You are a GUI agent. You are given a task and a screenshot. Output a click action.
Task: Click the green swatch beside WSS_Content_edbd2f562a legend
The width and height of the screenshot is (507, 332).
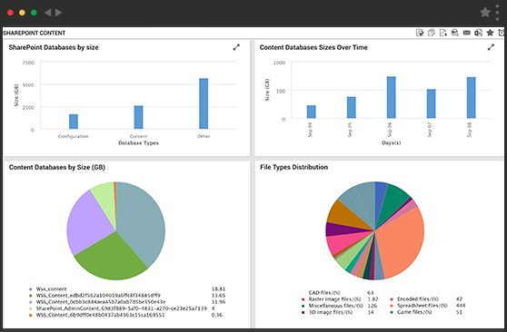(x=30, y=296)
